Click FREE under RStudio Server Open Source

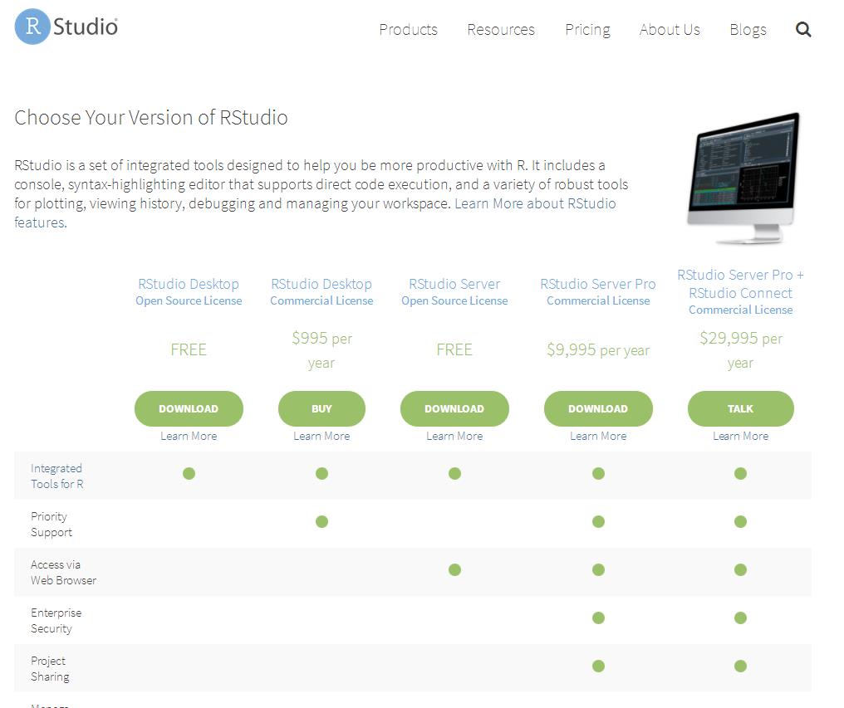tap(454, 349)
